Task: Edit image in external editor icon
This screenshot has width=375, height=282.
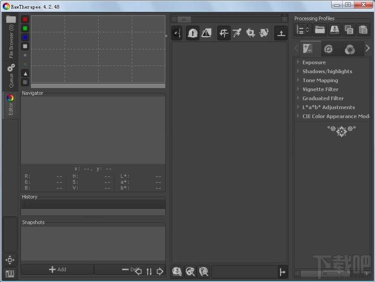Action: tap(204, 272)
